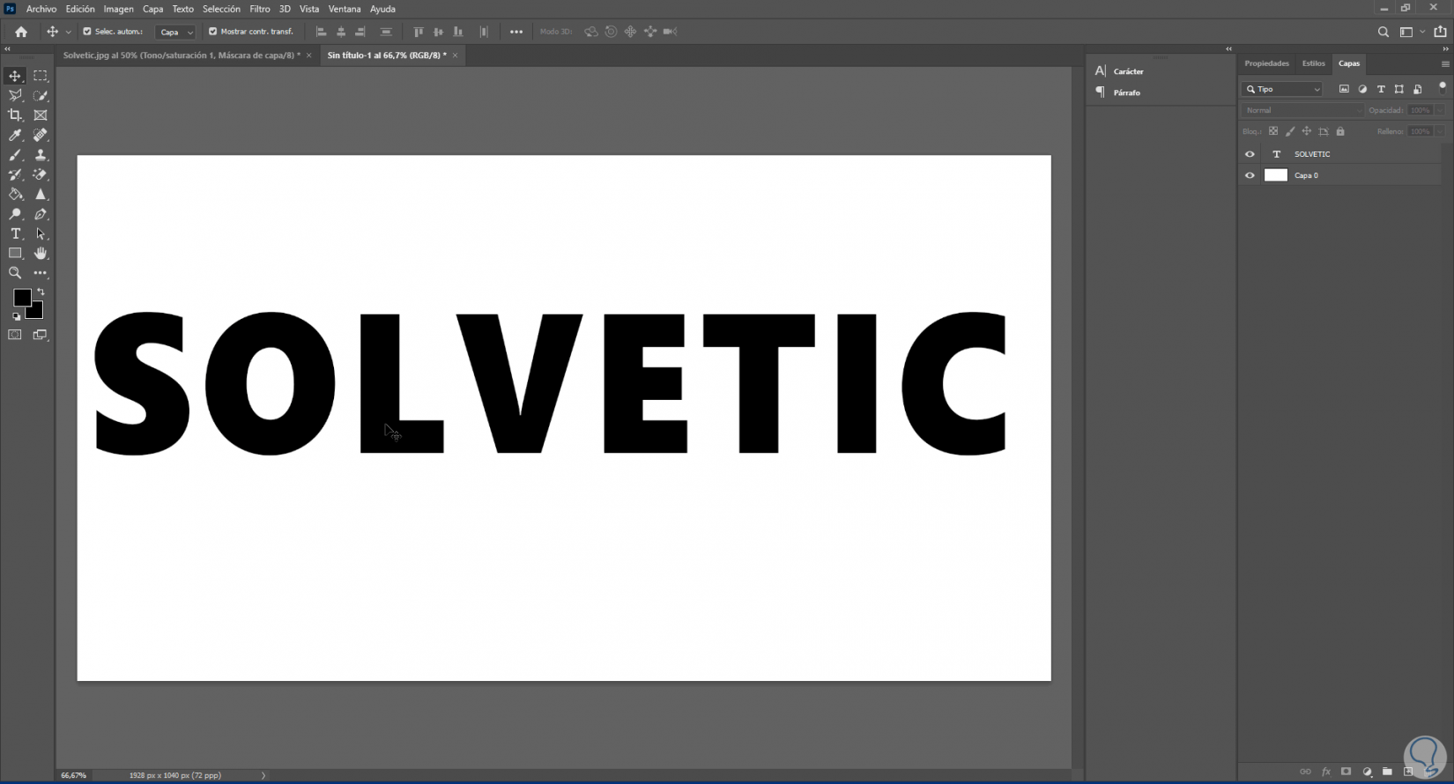
Task: Toggle the type layer filter
Action: (1381, 89)
